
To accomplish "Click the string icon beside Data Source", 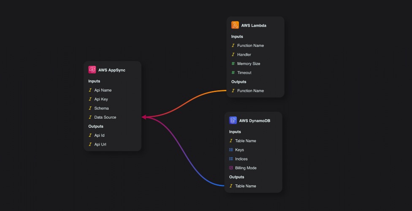I will point(90,117).
